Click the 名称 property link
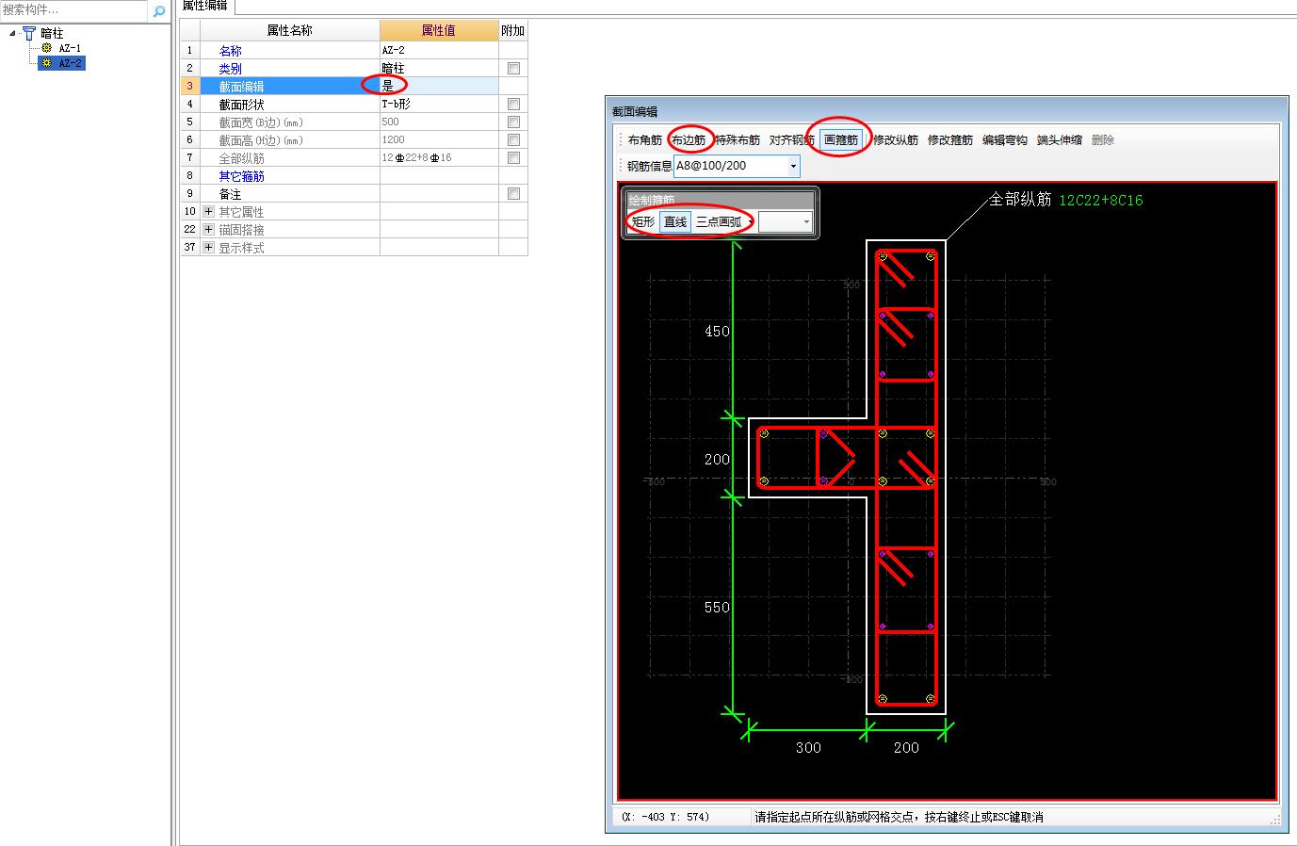 coord(230,51)
